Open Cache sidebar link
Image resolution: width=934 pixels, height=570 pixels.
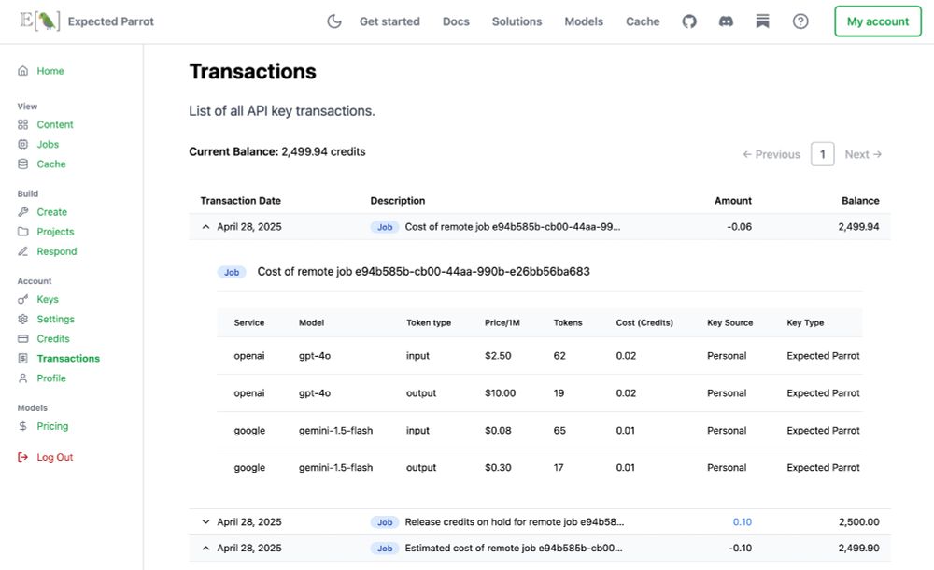point(51,164)
